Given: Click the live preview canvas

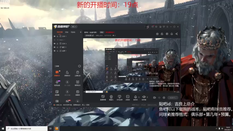Looking at the screenshot, I should 132,65.
